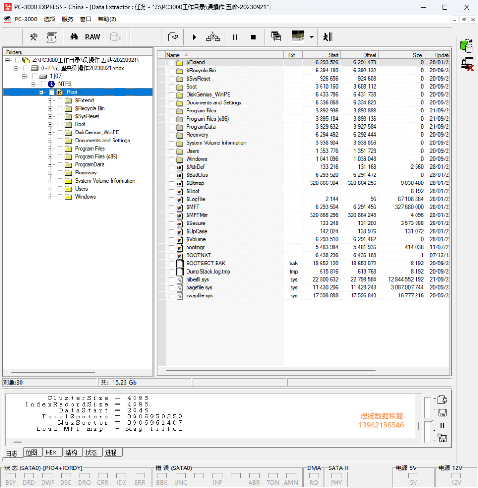
Task: Click the disabled disk export icon
Action: 115,37
